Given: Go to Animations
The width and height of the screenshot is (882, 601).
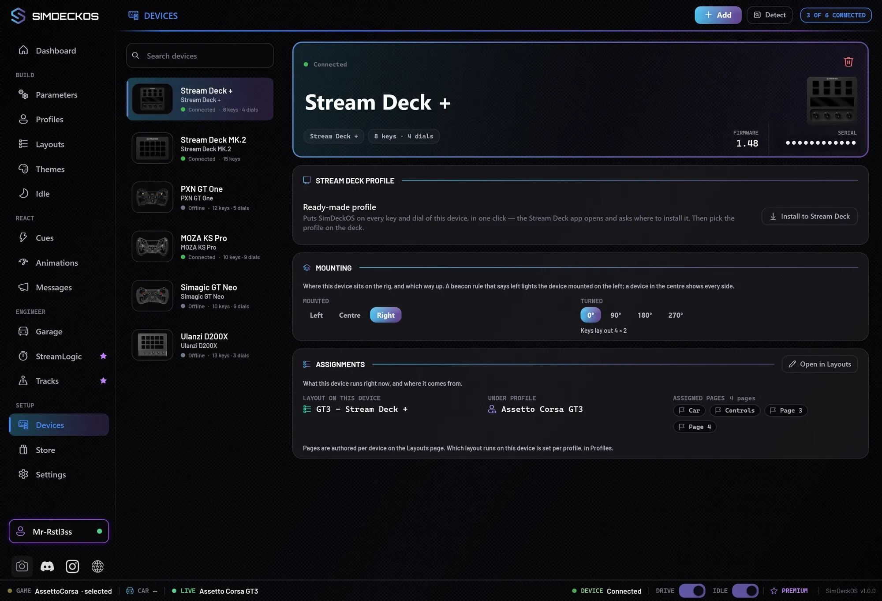Looking at the screenshot, I should point(59,263).
